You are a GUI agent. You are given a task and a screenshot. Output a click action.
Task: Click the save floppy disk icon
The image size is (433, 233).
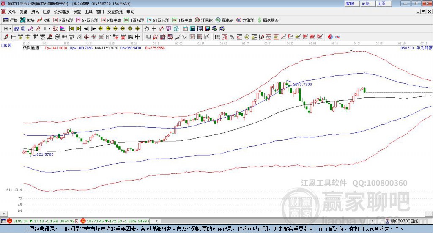point(207,29)
